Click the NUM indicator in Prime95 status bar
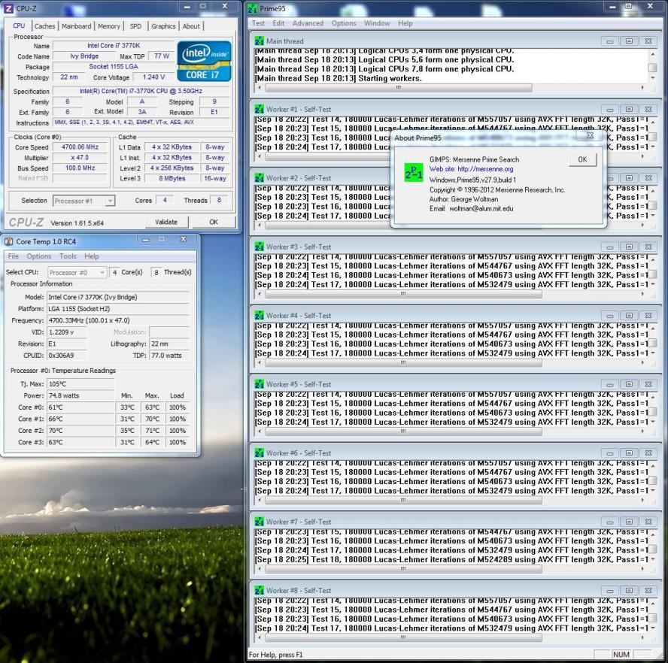This screenshot has height=663, width=668. click(621, 655)
